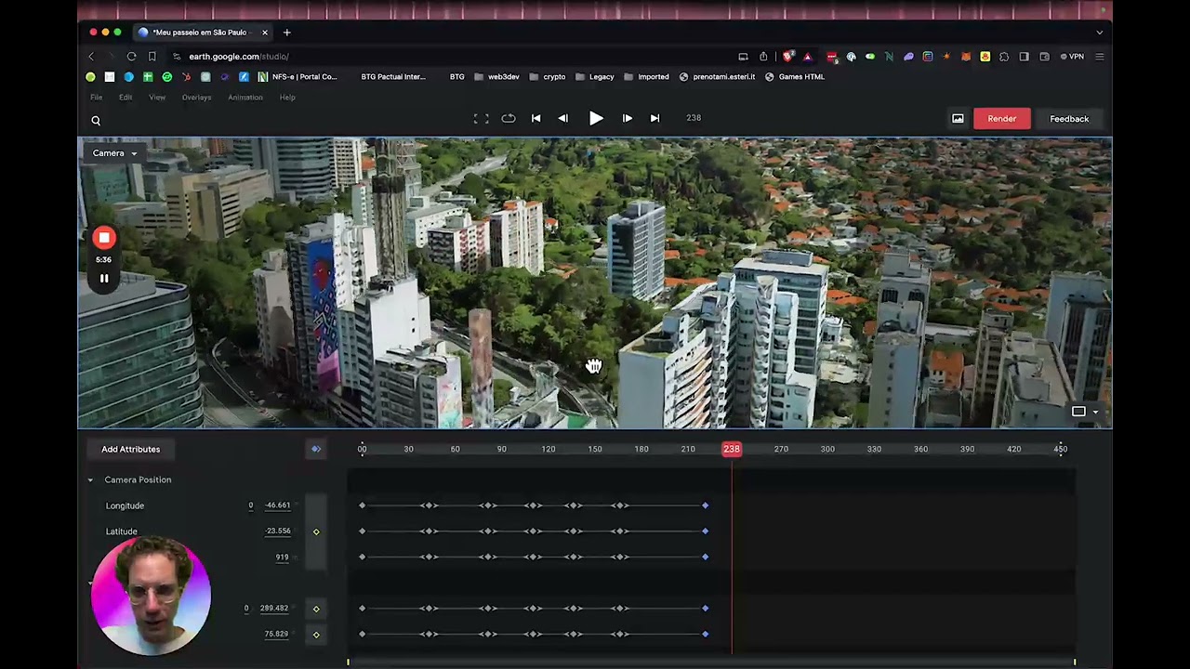Image resolution: width=1190 pixels, height=669 pixels.
Task: Go back in browser
Action: (x=91, y=57)
